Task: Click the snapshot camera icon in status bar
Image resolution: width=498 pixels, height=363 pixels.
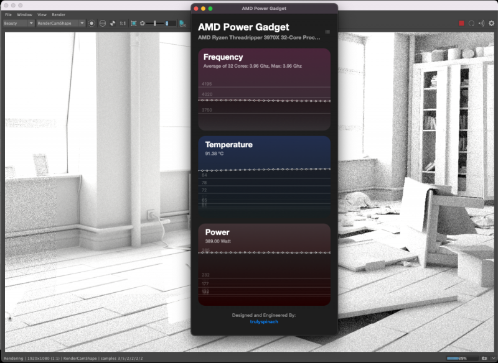Action: point(484,358)
